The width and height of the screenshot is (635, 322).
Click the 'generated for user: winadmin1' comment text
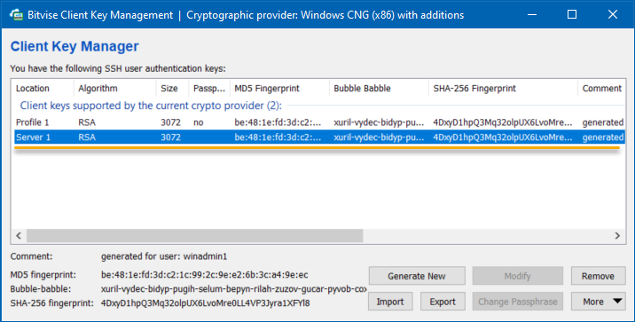164,256
